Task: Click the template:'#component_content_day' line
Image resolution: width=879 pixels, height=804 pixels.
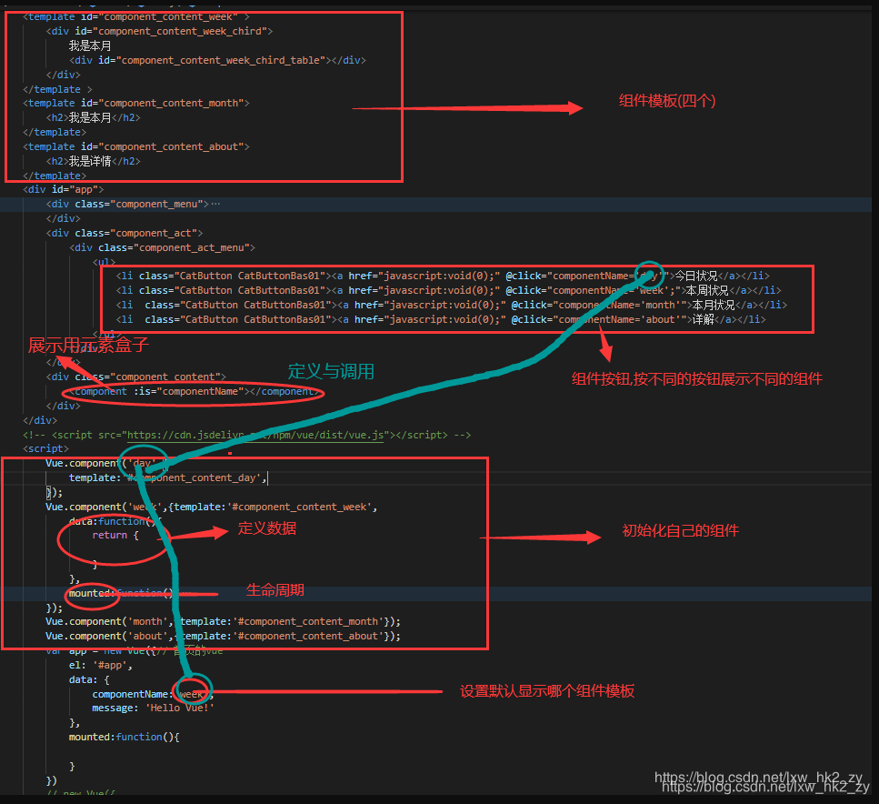Action: [x=168, y=478]
